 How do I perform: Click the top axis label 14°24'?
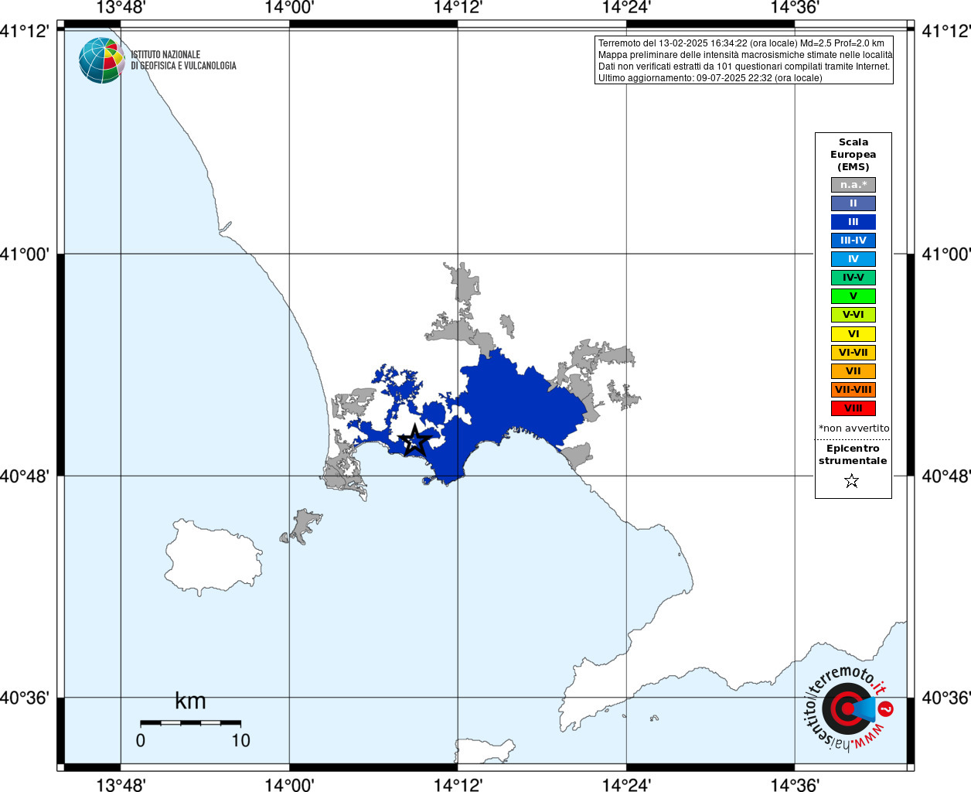(626, 8)
